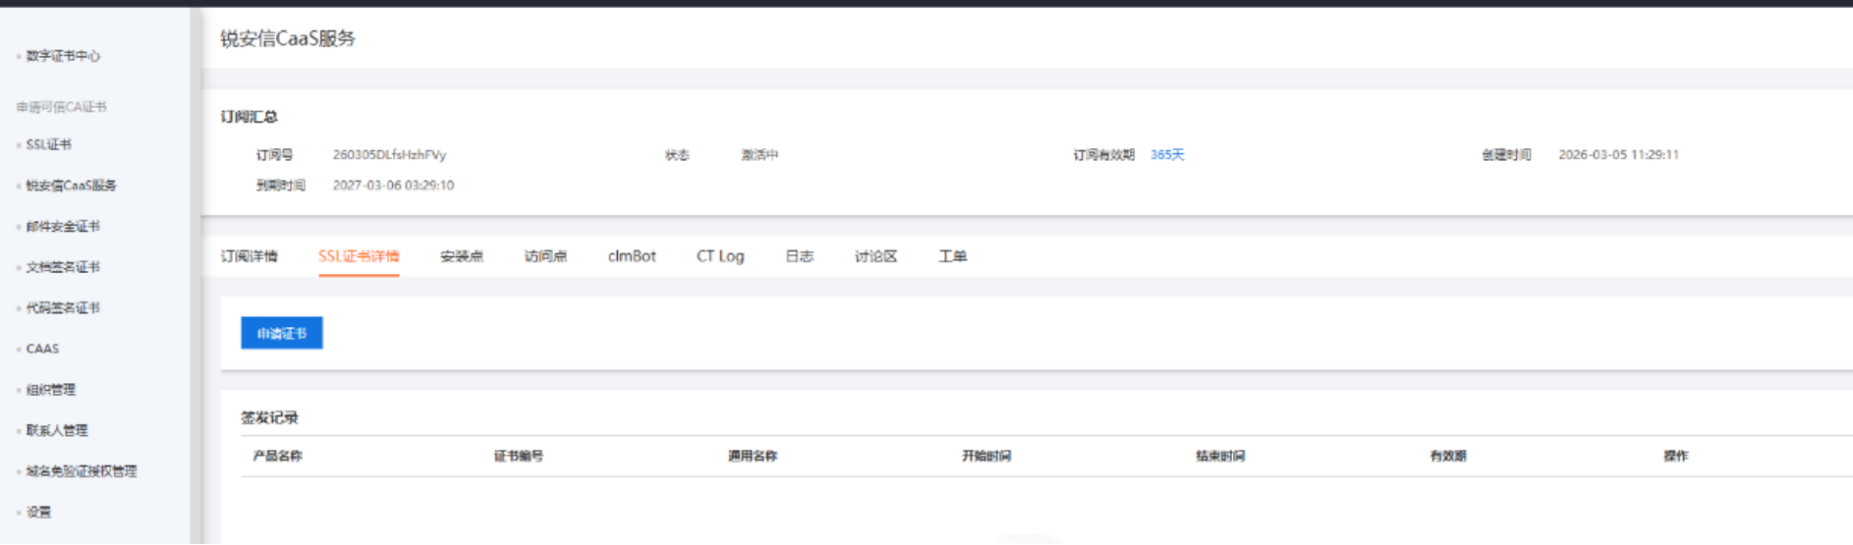
Task: Open 域名免验证授权管理 sidebar item
Action: coord(82,471)
